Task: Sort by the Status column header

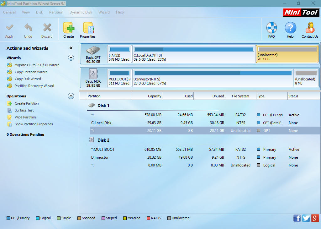Action: pos(304,96)
